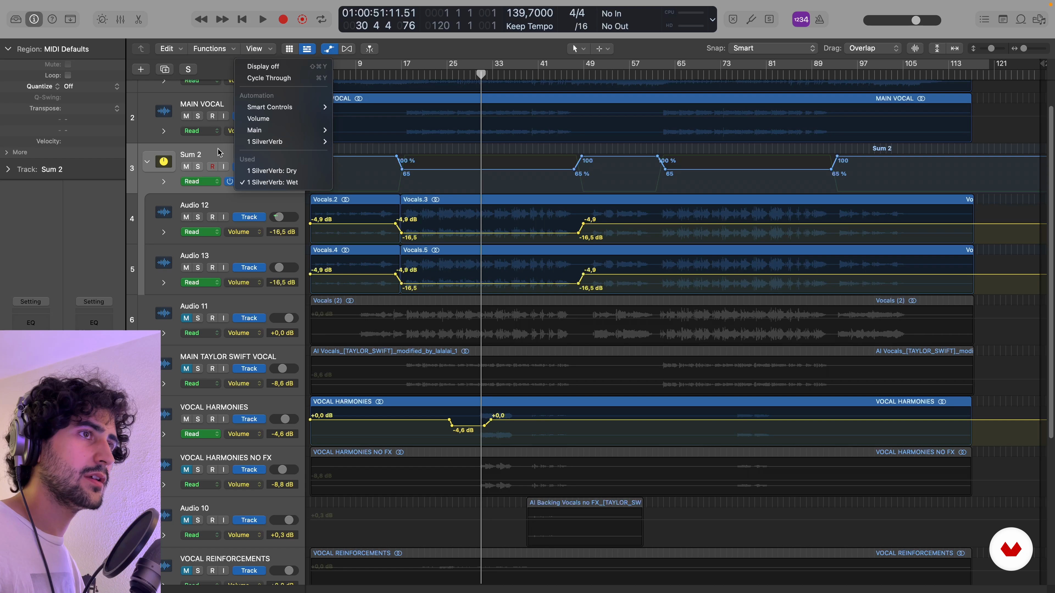Solo the VOCAL HARMONIES track

(198, 419)
